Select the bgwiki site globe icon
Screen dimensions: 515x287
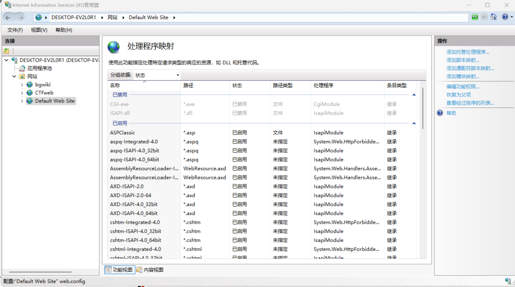(x=30, y=84)
